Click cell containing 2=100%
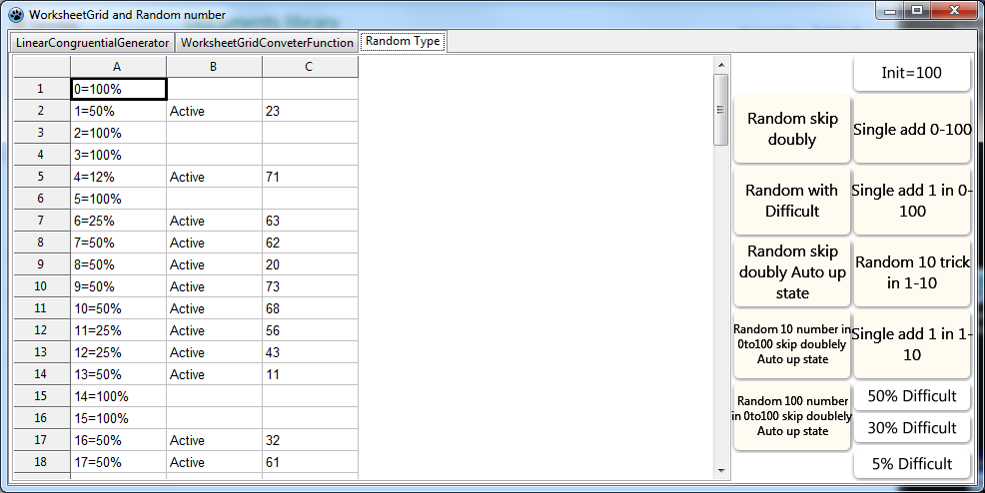The image size is (985, 493). click(x=119, y=133)
